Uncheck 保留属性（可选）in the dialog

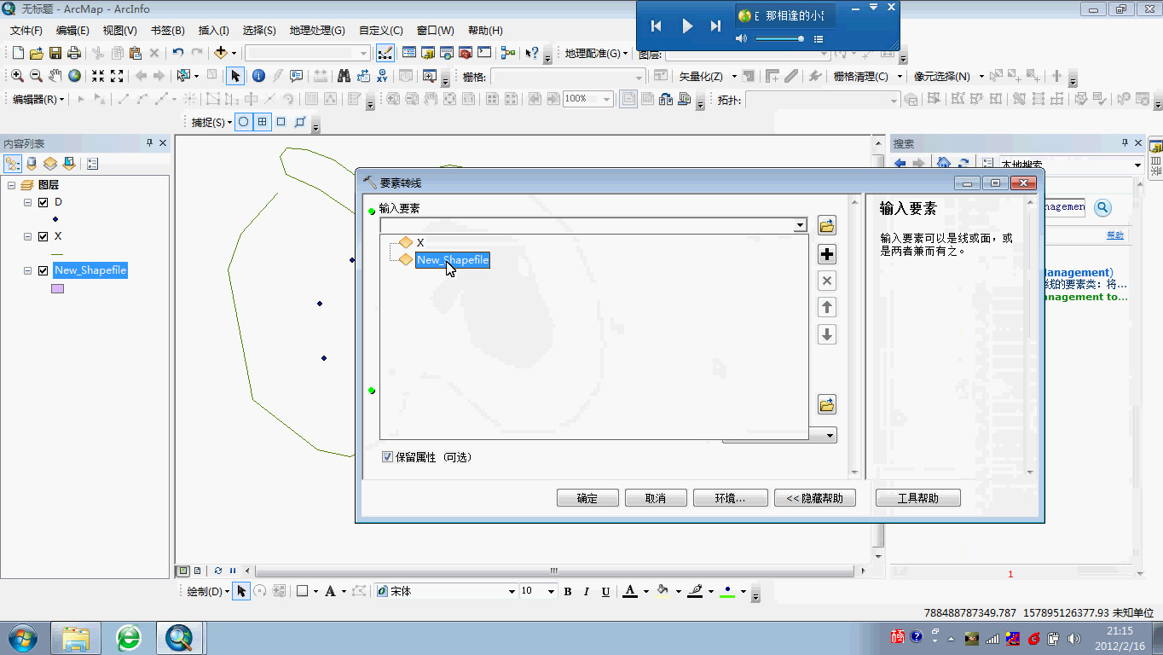pyautogui.click(x=388, y=457)
